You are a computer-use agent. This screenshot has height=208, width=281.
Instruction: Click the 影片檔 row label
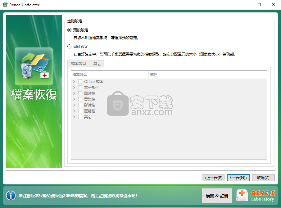point(90,105)
